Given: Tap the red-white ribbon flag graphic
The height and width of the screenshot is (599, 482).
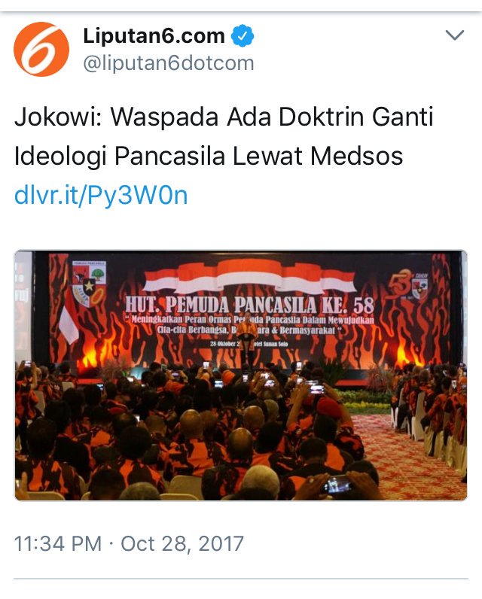Looking at the screenshot, I should point(249,278).
